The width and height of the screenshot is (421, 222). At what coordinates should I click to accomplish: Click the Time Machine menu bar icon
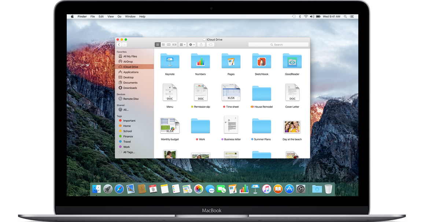pos(294,16)
